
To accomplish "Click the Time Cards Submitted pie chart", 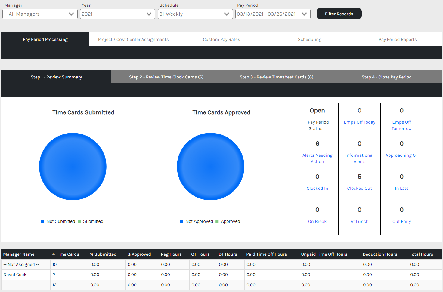I will click(x=73, y=167).
